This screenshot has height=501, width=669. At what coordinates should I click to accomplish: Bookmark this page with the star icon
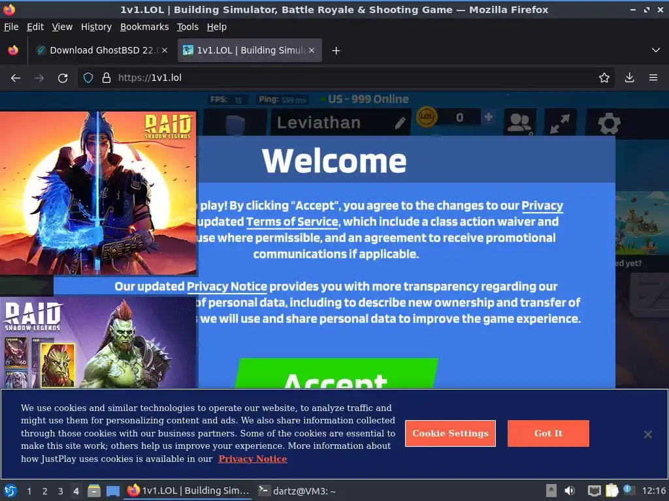click(604, 78)
